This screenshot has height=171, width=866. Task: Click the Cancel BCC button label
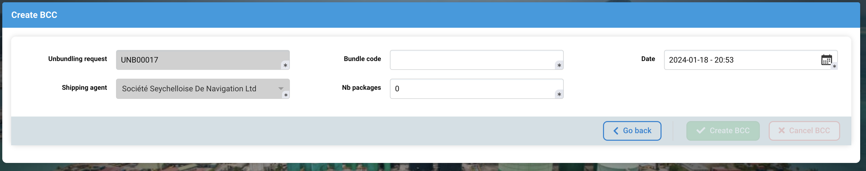click(x=809, y=131)
